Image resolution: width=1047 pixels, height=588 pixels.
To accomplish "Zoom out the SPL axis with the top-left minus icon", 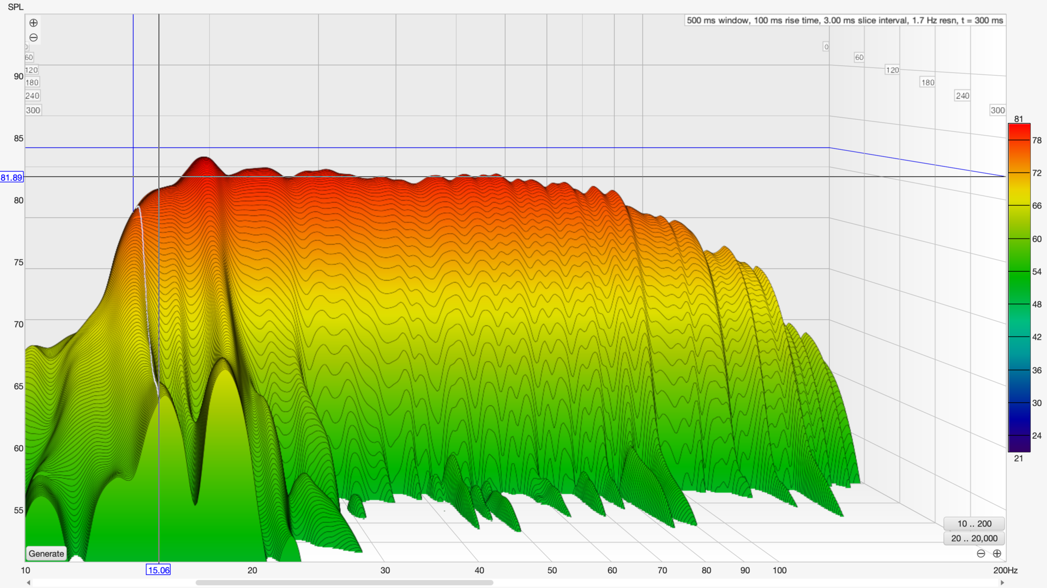I will (x=33, y=38).
